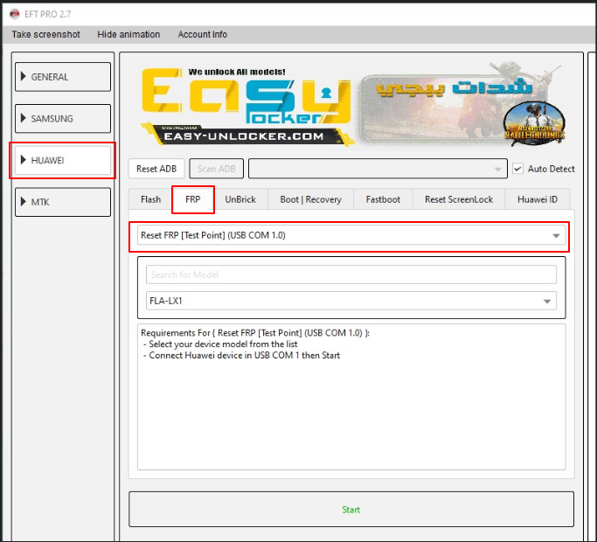597x542 pixels.
Task: Switch to the Reset ScreenLock tab
Action: (459, 199)
